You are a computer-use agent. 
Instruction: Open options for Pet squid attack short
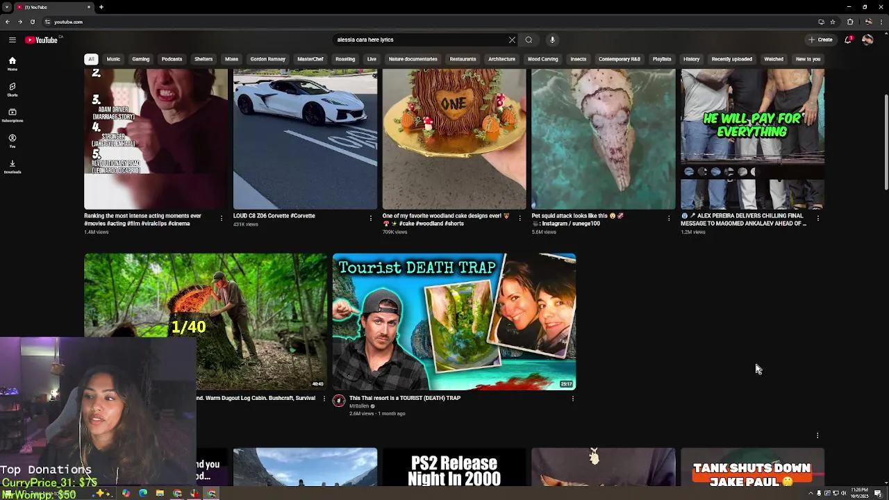point(669,218)
